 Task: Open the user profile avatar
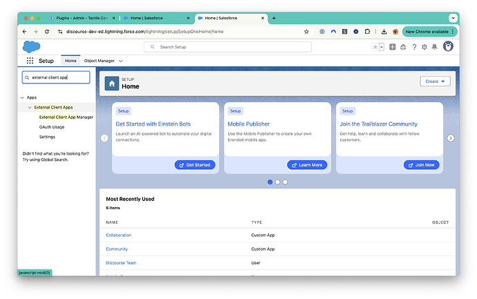(448, 46)
